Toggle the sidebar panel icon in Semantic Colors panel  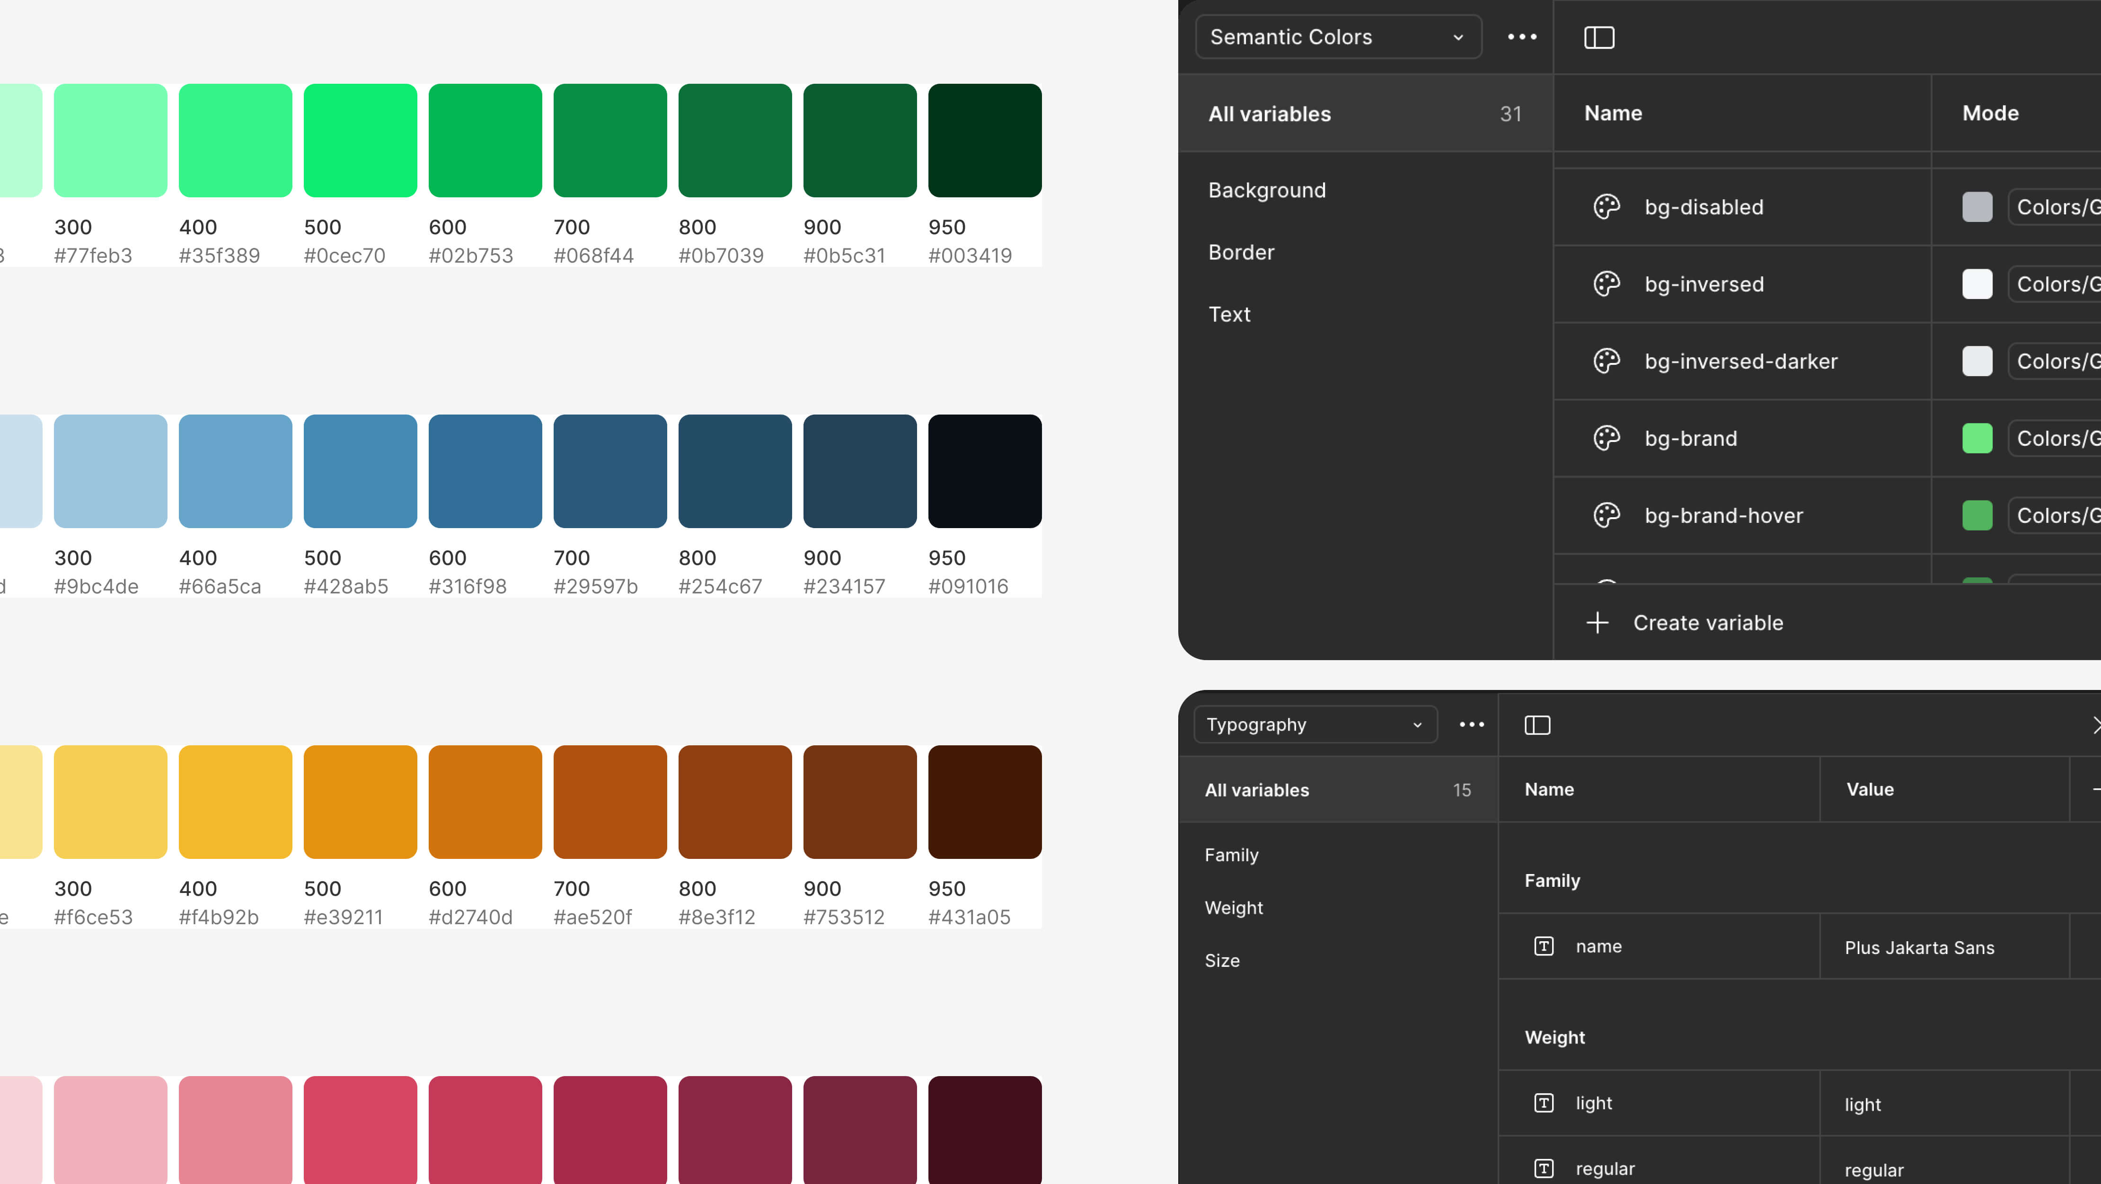point(1598,37)
